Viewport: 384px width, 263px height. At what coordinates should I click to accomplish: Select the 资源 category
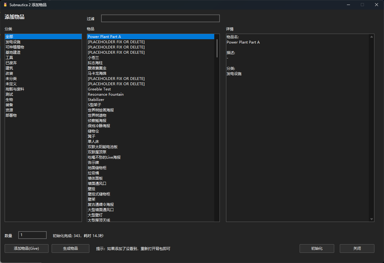click(x=43, y=110)
